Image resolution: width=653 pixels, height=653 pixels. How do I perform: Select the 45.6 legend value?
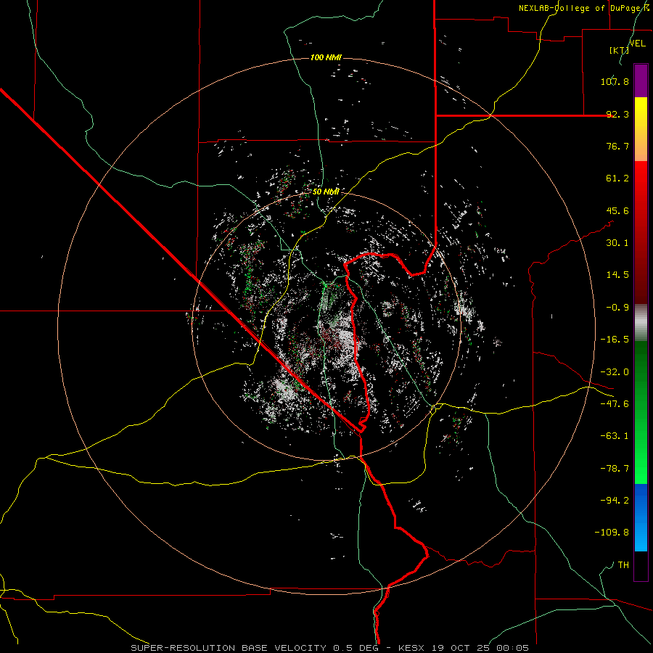pyautogui.click(x=617, y=210)
